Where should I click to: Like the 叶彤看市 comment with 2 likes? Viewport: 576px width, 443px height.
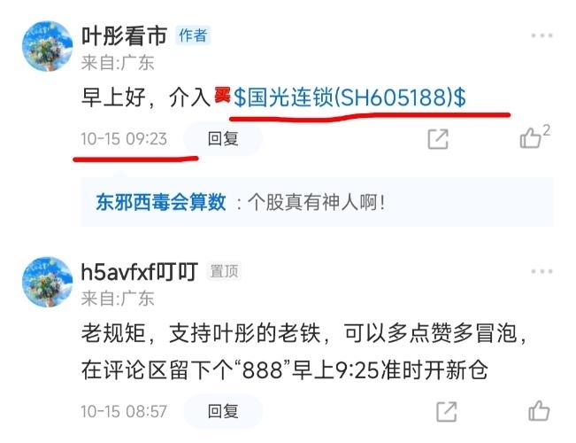[x=534, y=136]
